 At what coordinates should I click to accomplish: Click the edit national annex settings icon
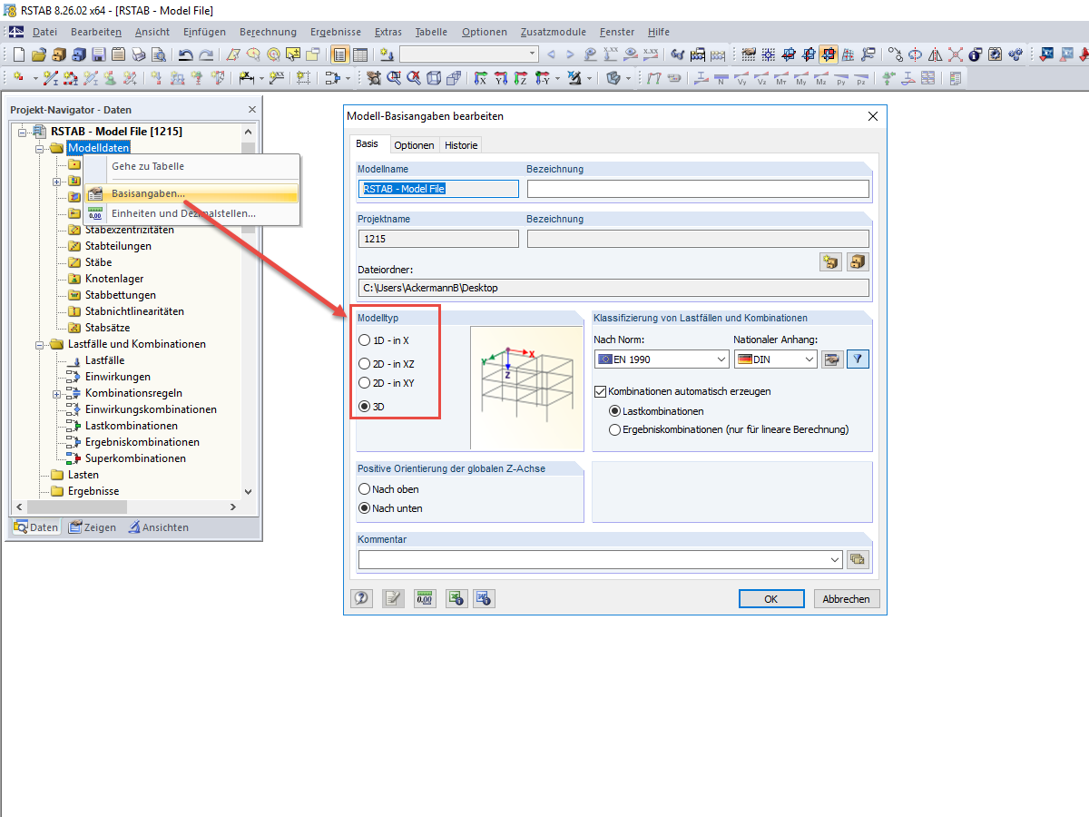pos(831,359)
